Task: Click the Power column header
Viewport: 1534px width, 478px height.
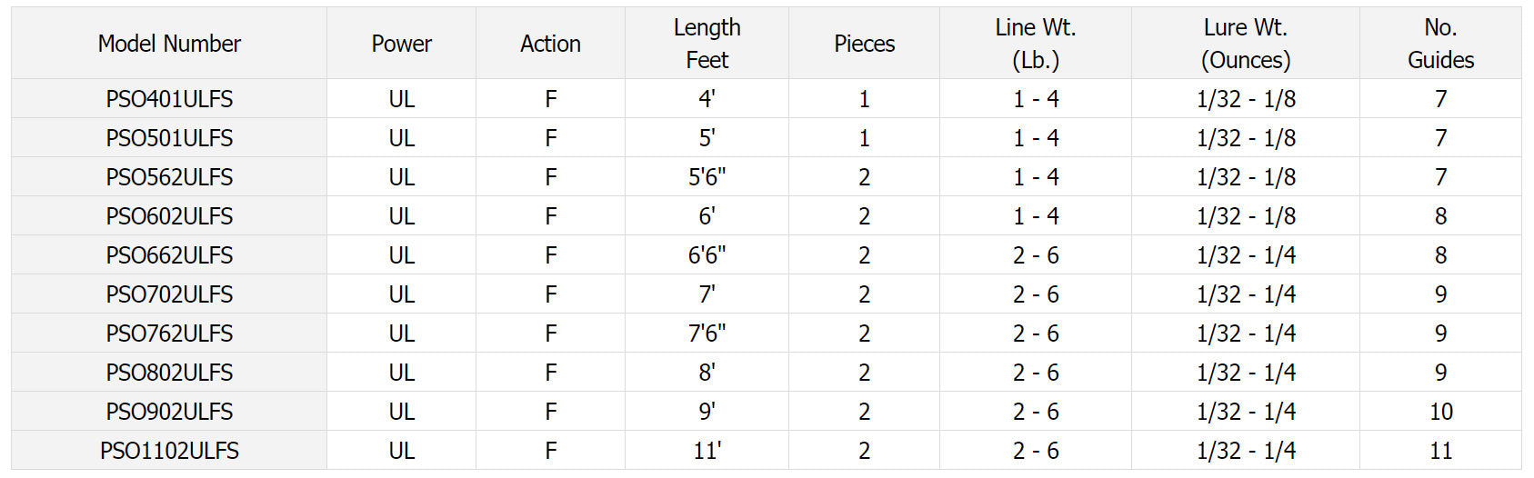Action: [x=401, y=44]
